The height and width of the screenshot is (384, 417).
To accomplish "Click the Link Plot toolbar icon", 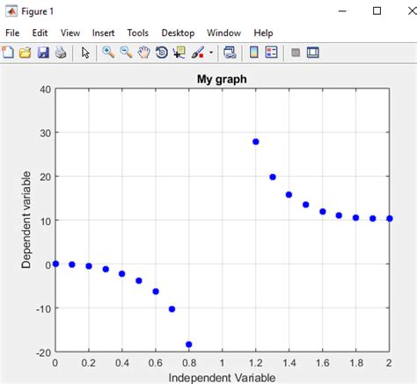I will pos(230,53).
